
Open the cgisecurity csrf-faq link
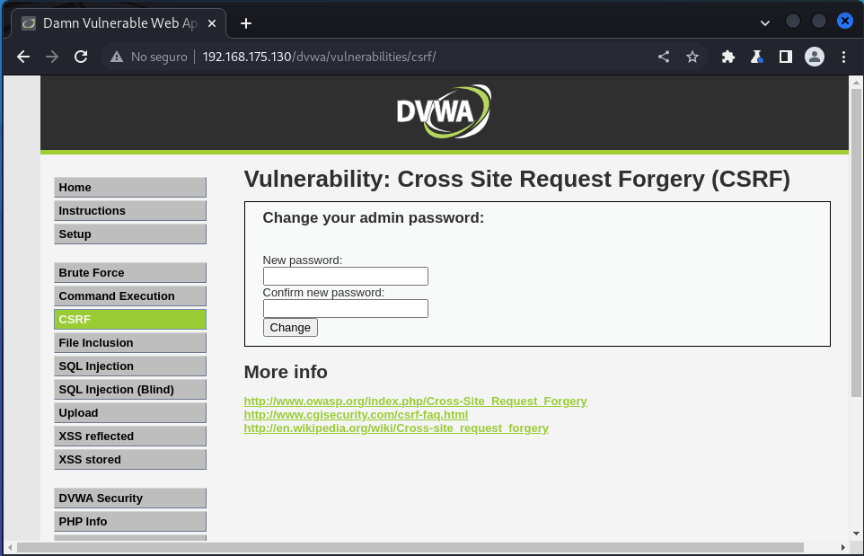[x=356, y=414]
